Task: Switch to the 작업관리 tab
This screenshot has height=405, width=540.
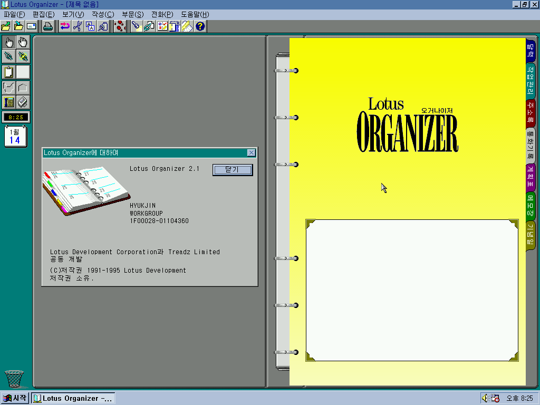Action: (531, 81)
